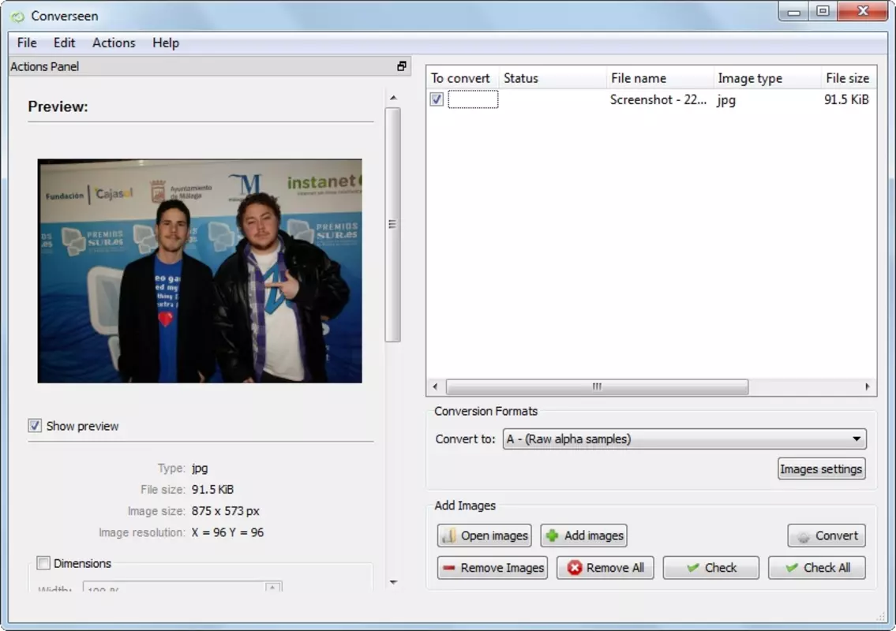Click the Actions Panel scroll down arrow
The height and width of the screenshot is (631, 896).
pos(393,582)
